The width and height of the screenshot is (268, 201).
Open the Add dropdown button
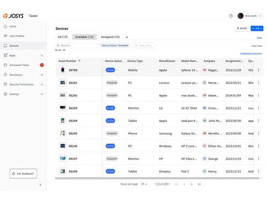(257, 28)
